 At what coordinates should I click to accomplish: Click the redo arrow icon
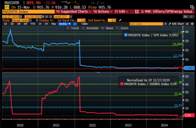191,17
